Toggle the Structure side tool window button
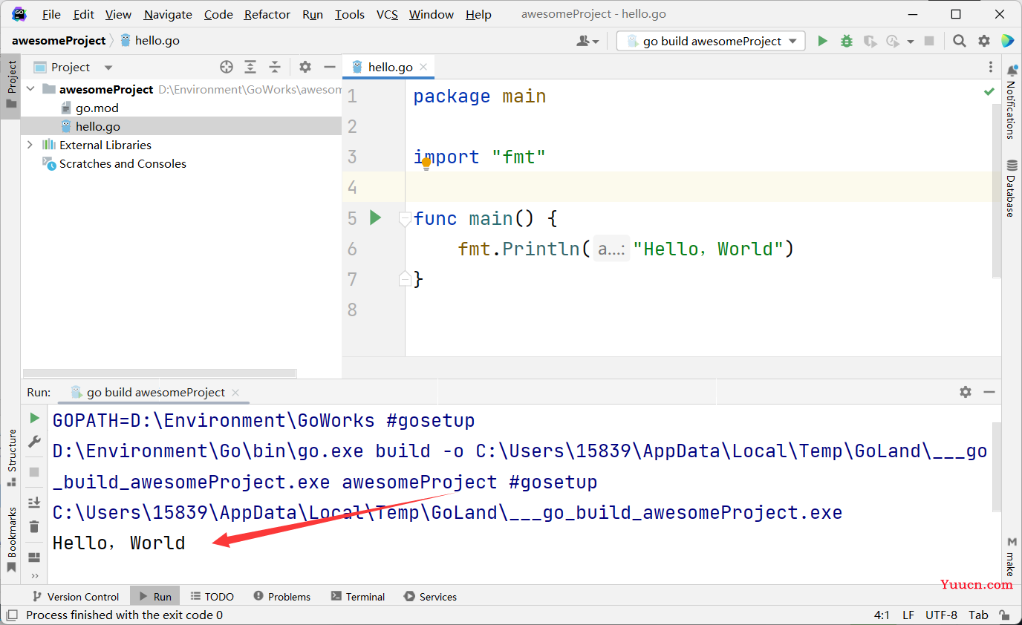Viewport: 1022px width, 625px height. pyautogui.click(x=11, y=457)
